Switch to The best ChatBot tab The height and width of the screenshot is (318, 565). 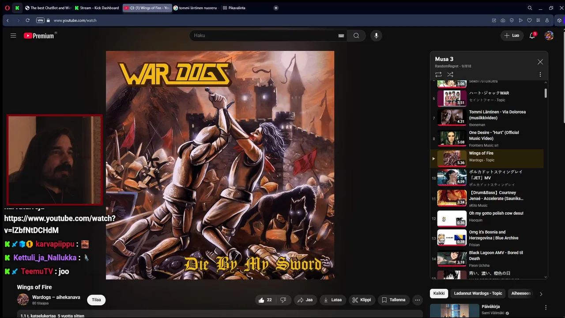pos(48,8)
